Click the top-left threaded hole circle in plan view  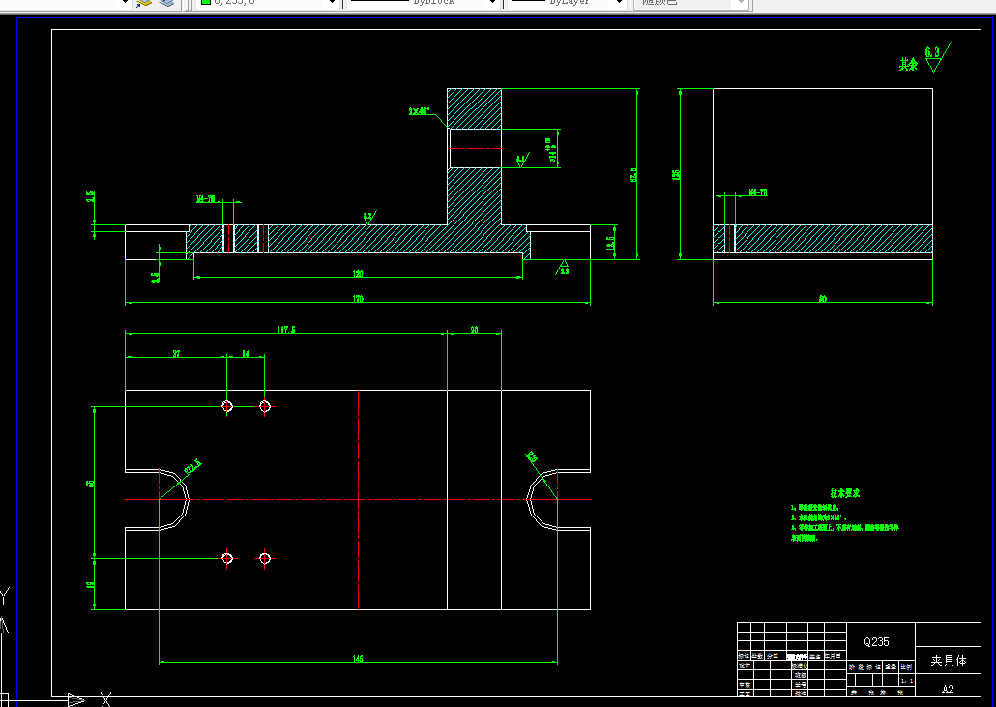pos(227,406)
